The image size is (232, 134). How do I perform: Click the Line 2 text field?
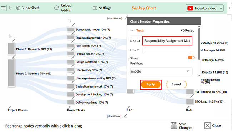click(166, 50)
